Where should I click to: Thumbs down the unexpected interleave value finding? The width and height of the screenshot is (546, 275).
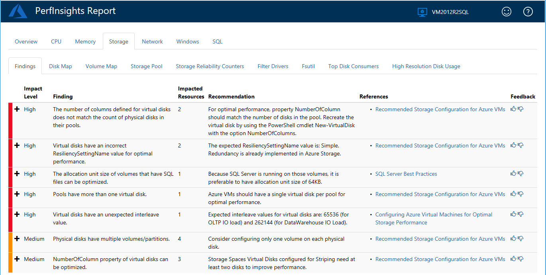coord(520,214)
